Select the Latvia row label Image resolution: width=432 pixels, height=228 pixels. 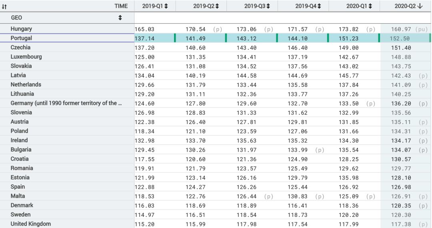pos(18,75)
